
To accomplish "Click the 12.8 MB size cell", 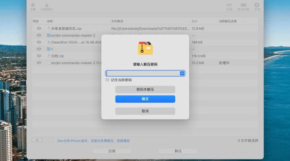I will click(198, 29).
